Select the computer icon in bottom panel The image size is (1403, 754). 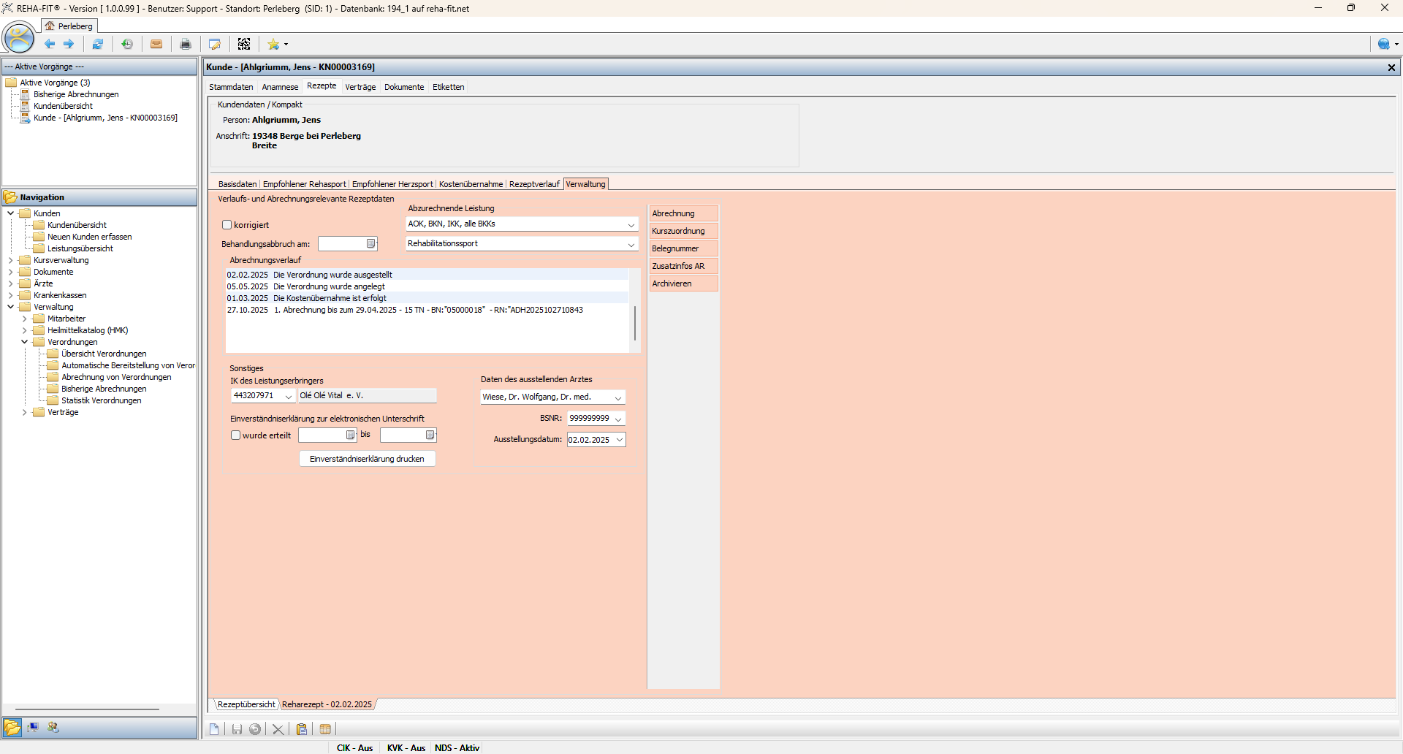point(33,727)
